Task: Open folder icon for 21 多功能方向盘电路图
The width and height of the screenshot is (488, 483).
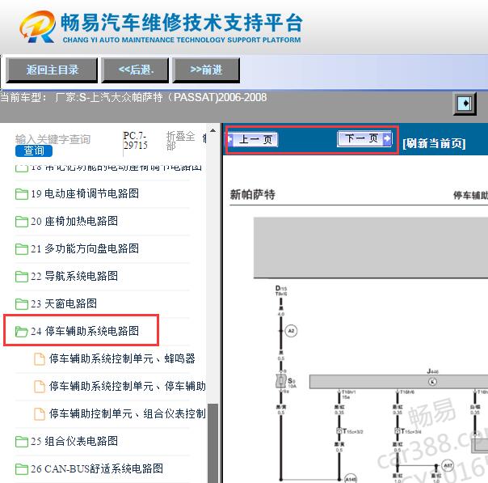Action: click(x=22, y=249)
